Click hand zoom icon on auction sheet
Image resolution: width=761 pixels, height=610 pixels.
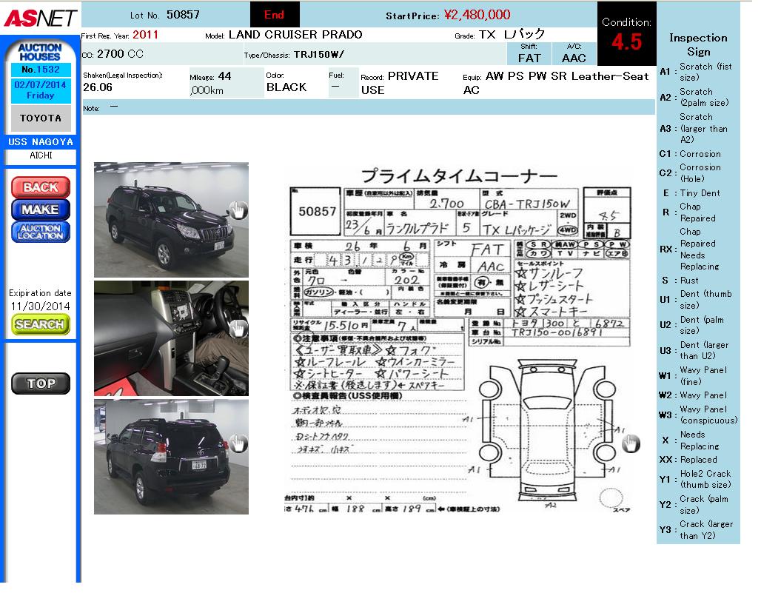(x=630, y=443)
